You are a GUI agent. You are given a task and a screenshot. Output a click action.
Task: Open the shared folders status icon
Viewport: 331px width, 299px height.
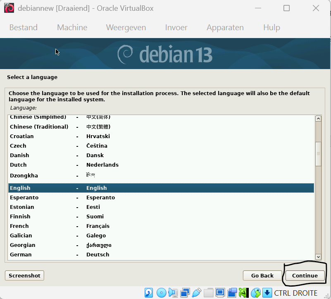pos(208,293)
